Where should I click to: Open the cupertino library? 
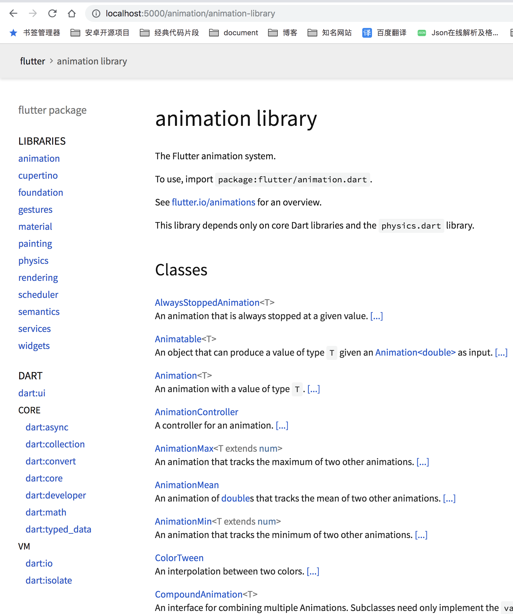coord(38,175)
